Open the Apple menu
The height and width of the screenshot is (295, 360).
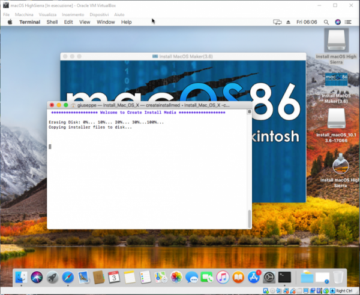(10, 22)
